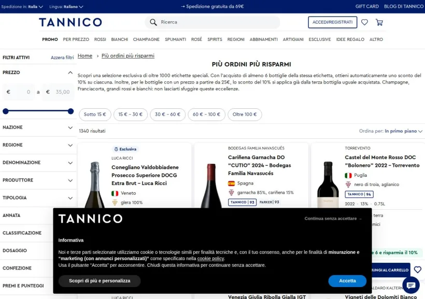Open the wishlist heart icon in header

point(364,22)
